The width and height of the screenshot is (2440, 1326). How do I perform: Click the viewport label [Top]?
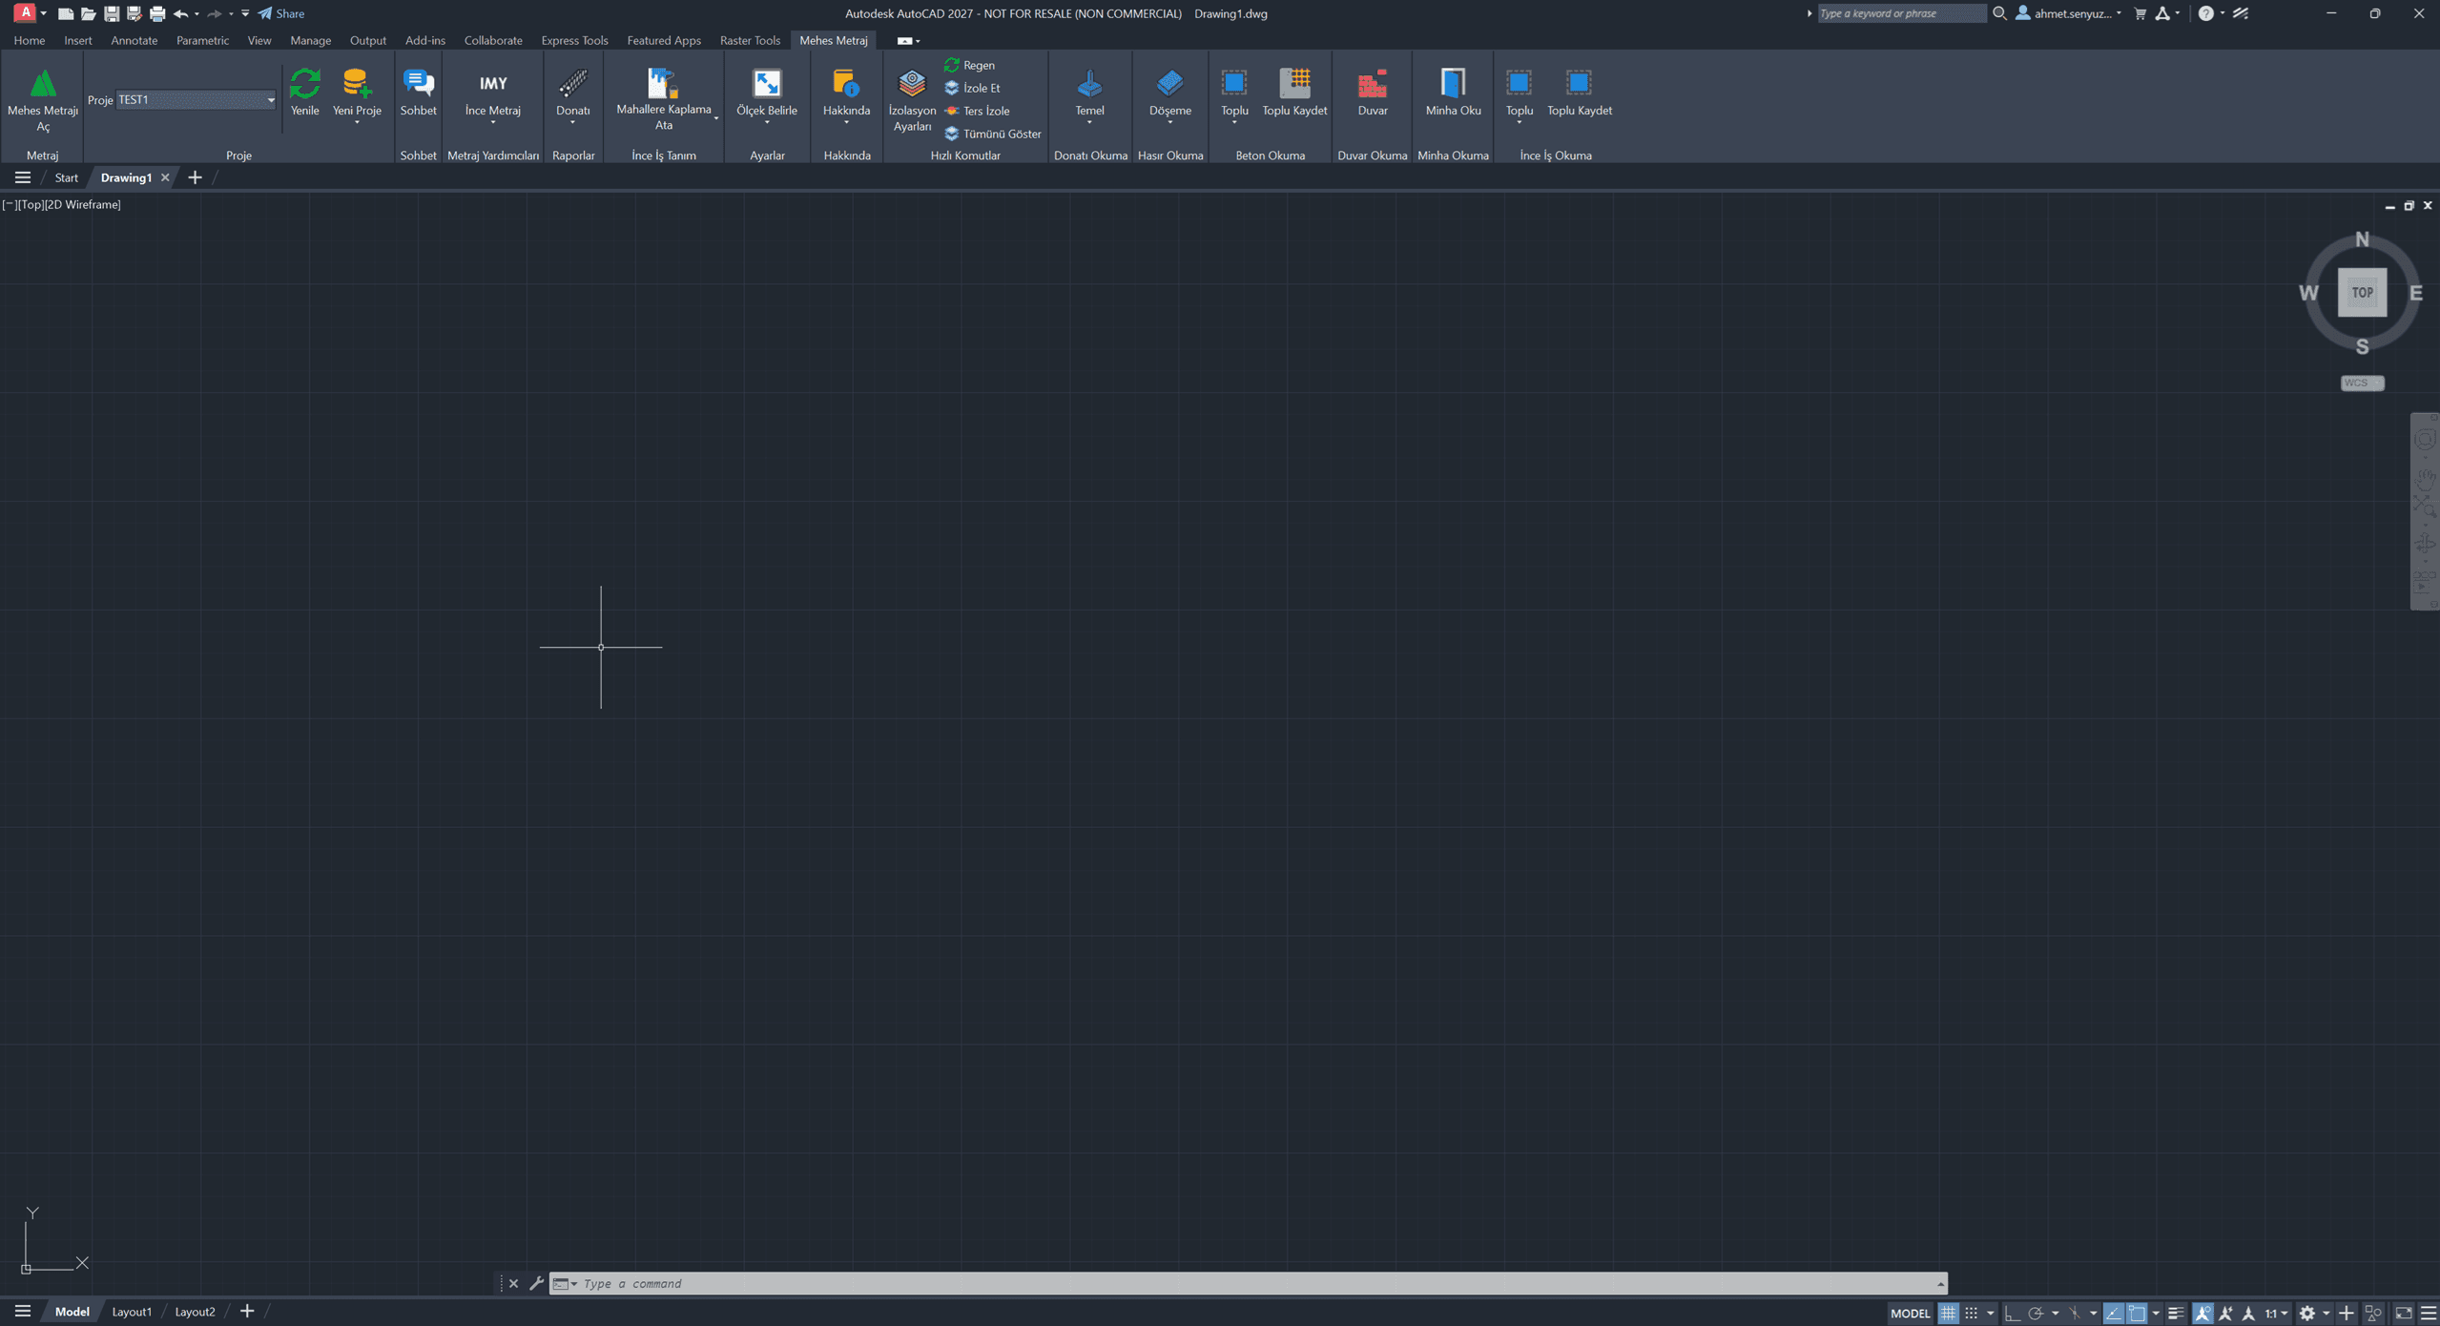pos(31,204)
